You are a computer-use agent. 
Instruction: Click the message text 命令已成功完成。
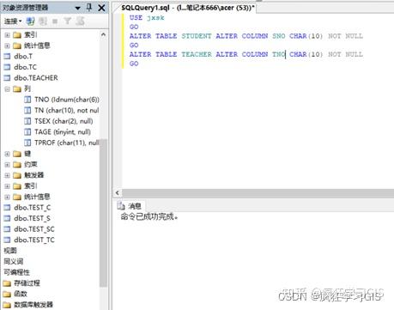tap(149, 217)
